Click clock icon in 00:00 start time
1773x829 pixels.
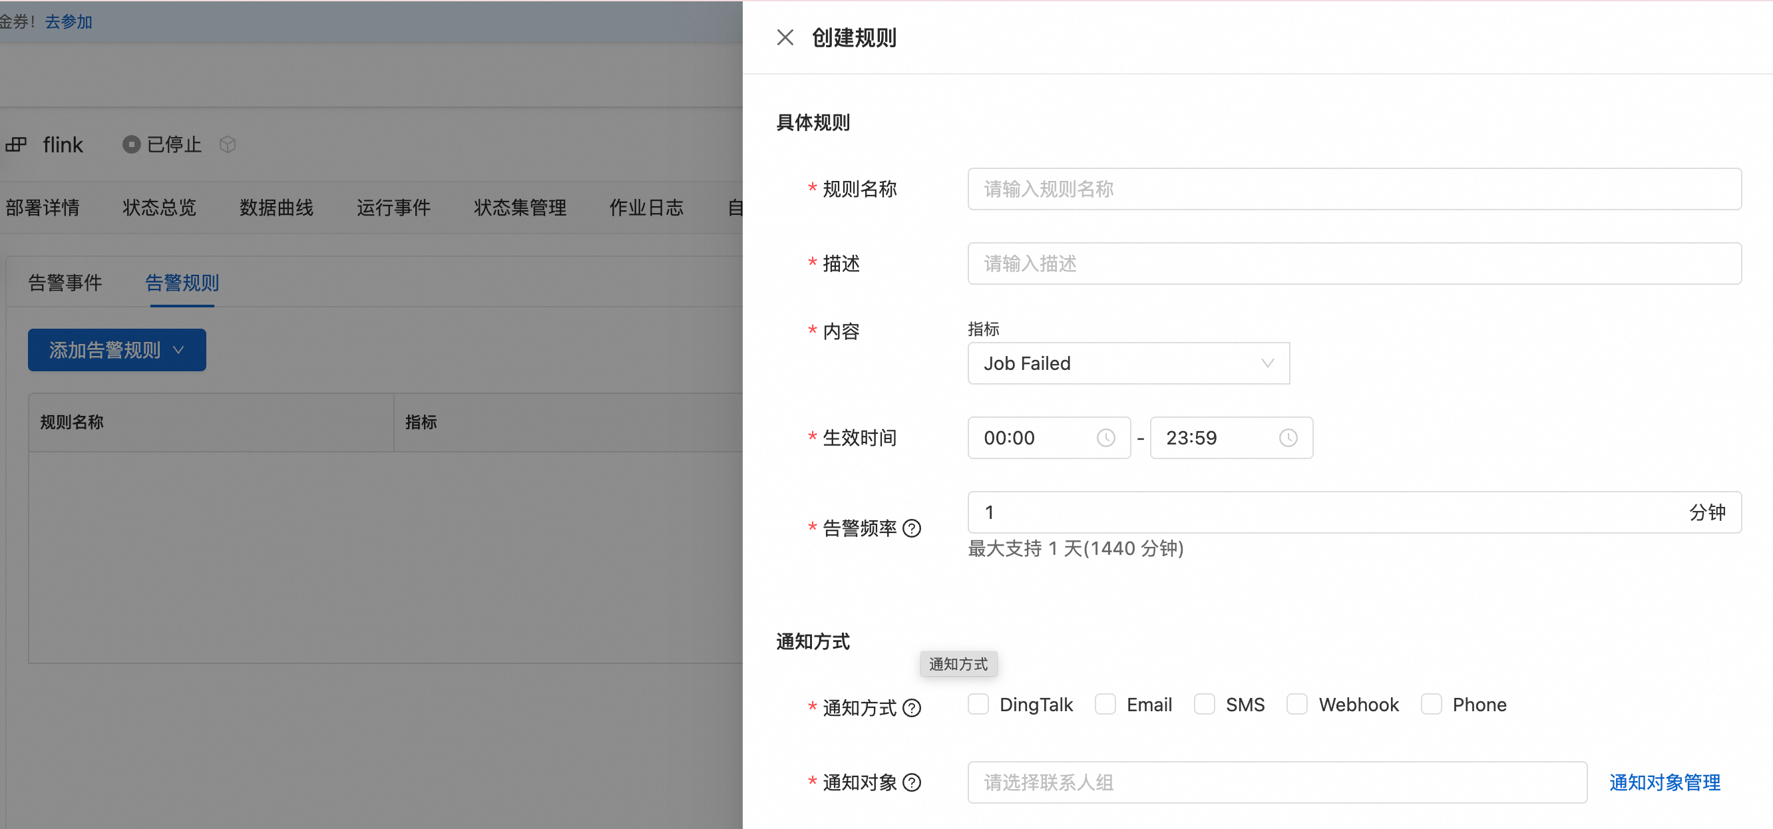coord(1105,438)
